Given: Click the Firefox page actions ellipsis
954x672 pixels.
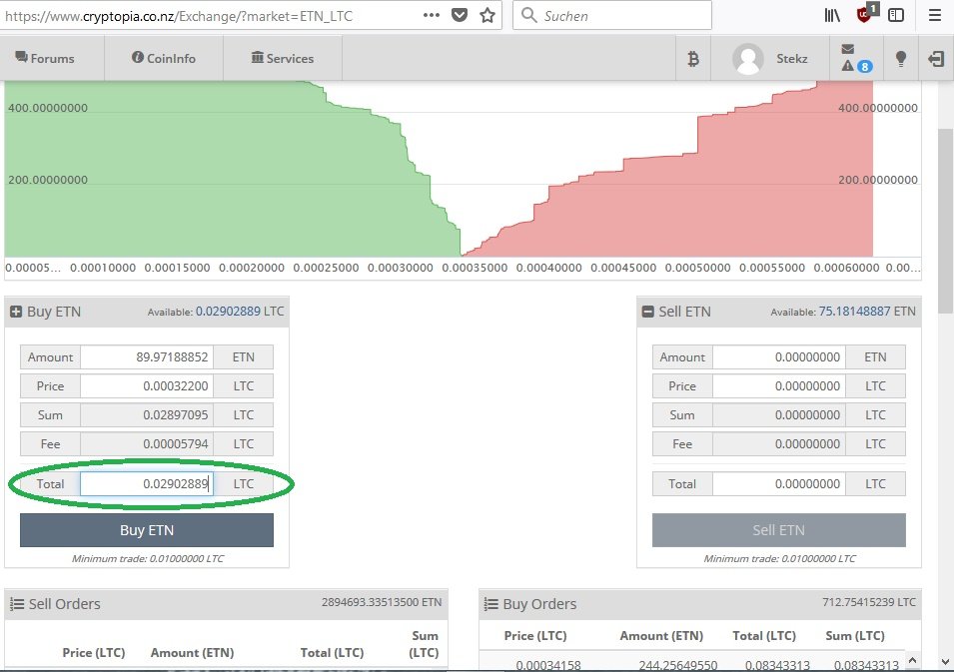Looking at the screenshot, I should pyautogui.click(x=431, y=15).
